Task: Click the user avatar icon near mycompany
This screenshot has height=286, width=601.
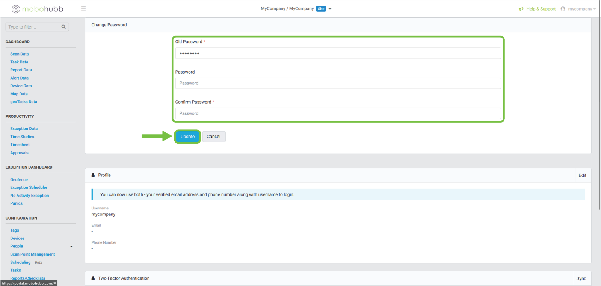Action: [563, 9]
